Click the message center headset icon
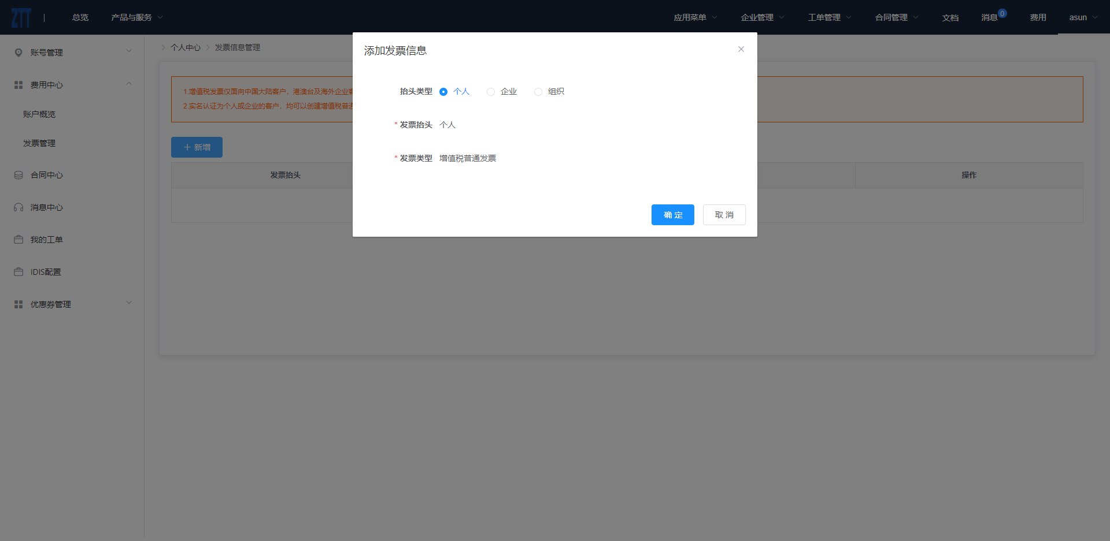Image resolution: width=1110 pixels, height=541 pixels. point(18,207)
